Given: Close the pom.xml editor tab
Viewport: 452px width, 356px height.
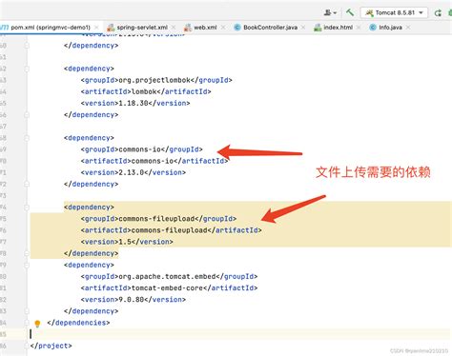Looking at the screenshot, I should tap(96, 28).
